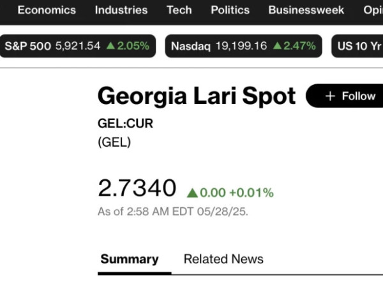383x287 pixels.
Task: Open the S&P 500 ticker pill
Action: pyautogui.click(x=77, y=46)
